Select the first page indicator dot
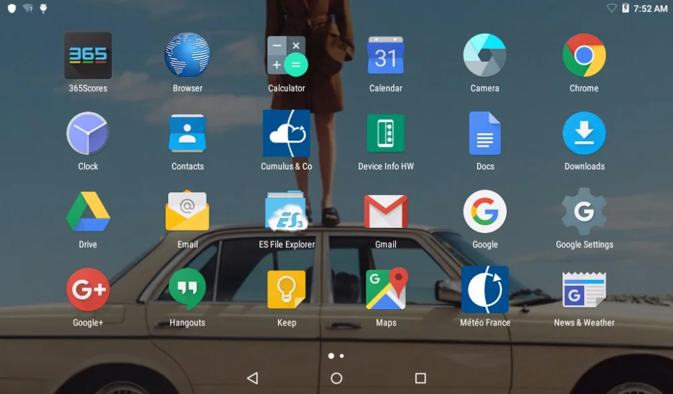The image size is (673, 394). (x=331, y=356)
